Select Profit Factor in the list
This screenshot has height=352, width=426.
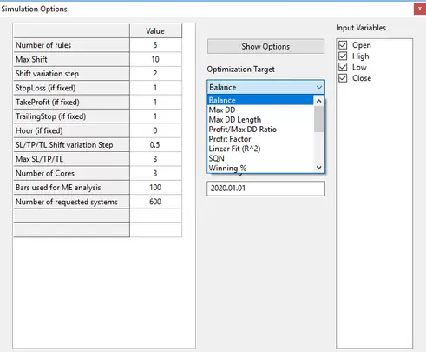pyautogui.click(x=230, y=139)
